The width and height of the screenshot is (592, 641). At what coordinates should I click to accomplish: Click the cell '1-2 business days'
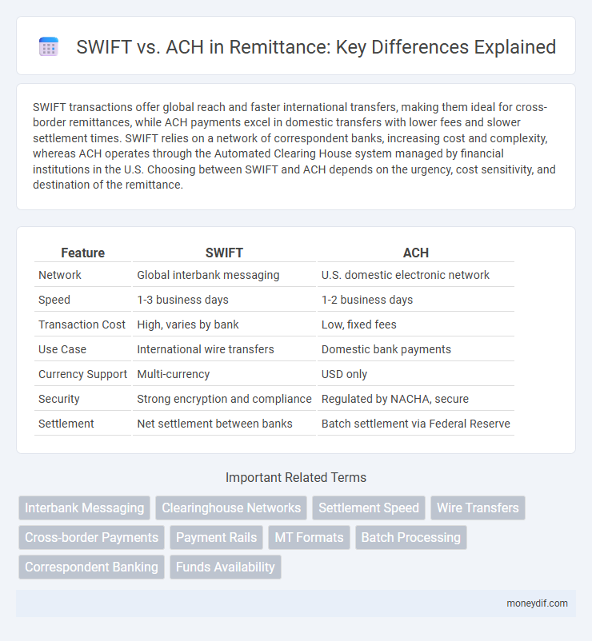pyautogui.click(x=367, y=300)
